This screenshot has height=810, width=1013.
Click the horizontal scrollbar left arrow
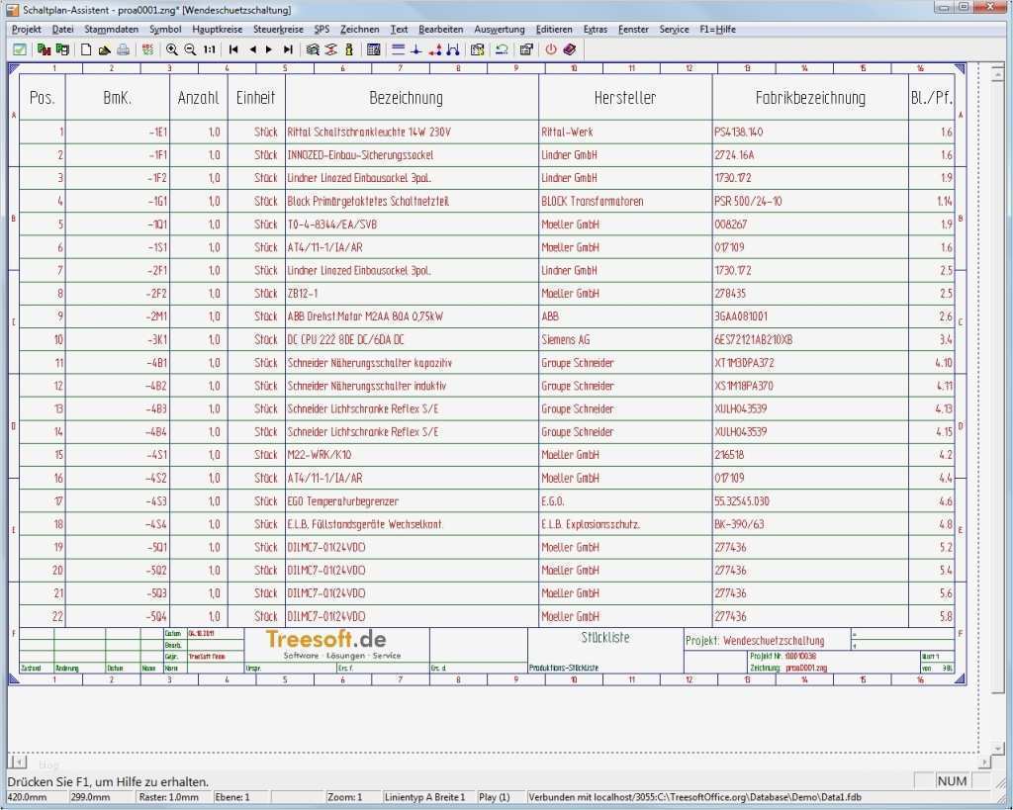17,762
